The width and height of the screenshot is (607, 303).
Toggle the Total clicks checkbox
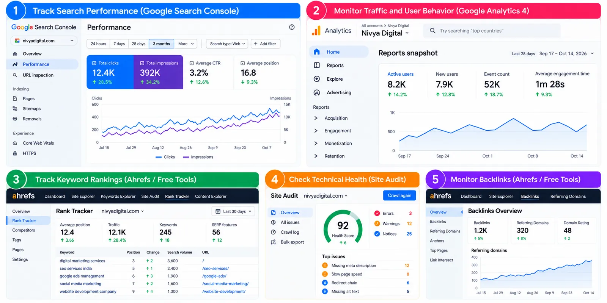pyautogui.click(x=94, y=63)
